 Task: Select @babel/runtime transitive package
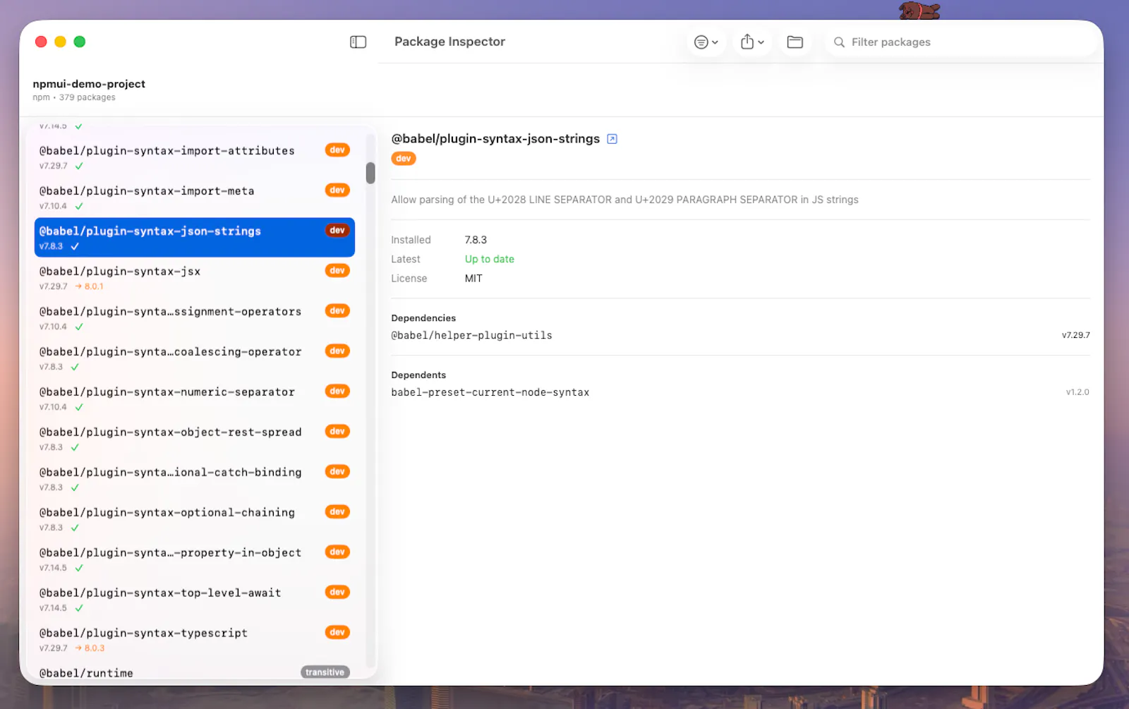[194, 672]
